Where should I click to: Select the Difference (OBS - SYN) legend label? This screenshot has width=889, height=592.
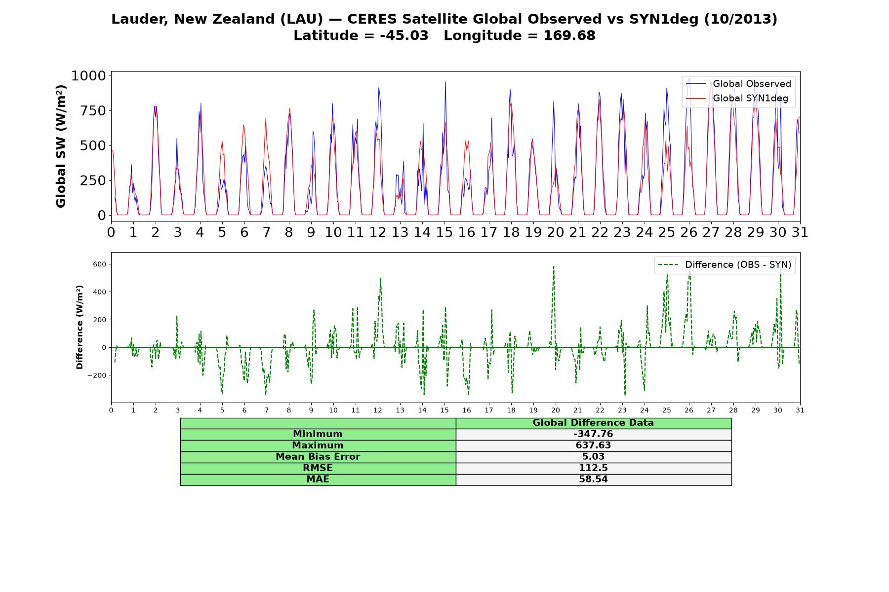738,265
